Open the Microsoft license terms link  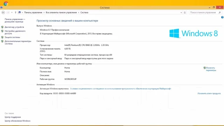click(120, 89)
